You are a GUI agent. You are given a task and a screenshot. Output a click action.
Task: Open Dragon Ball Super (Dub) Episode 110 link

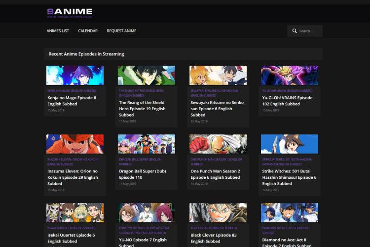click(x=143, y=174)
